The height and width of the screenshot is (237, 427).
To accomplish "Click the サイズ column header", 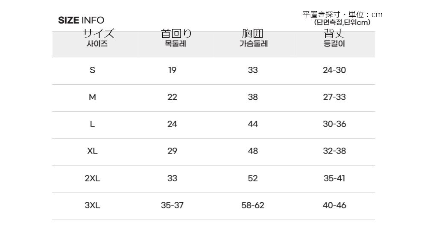I will (x=98, y=34).
